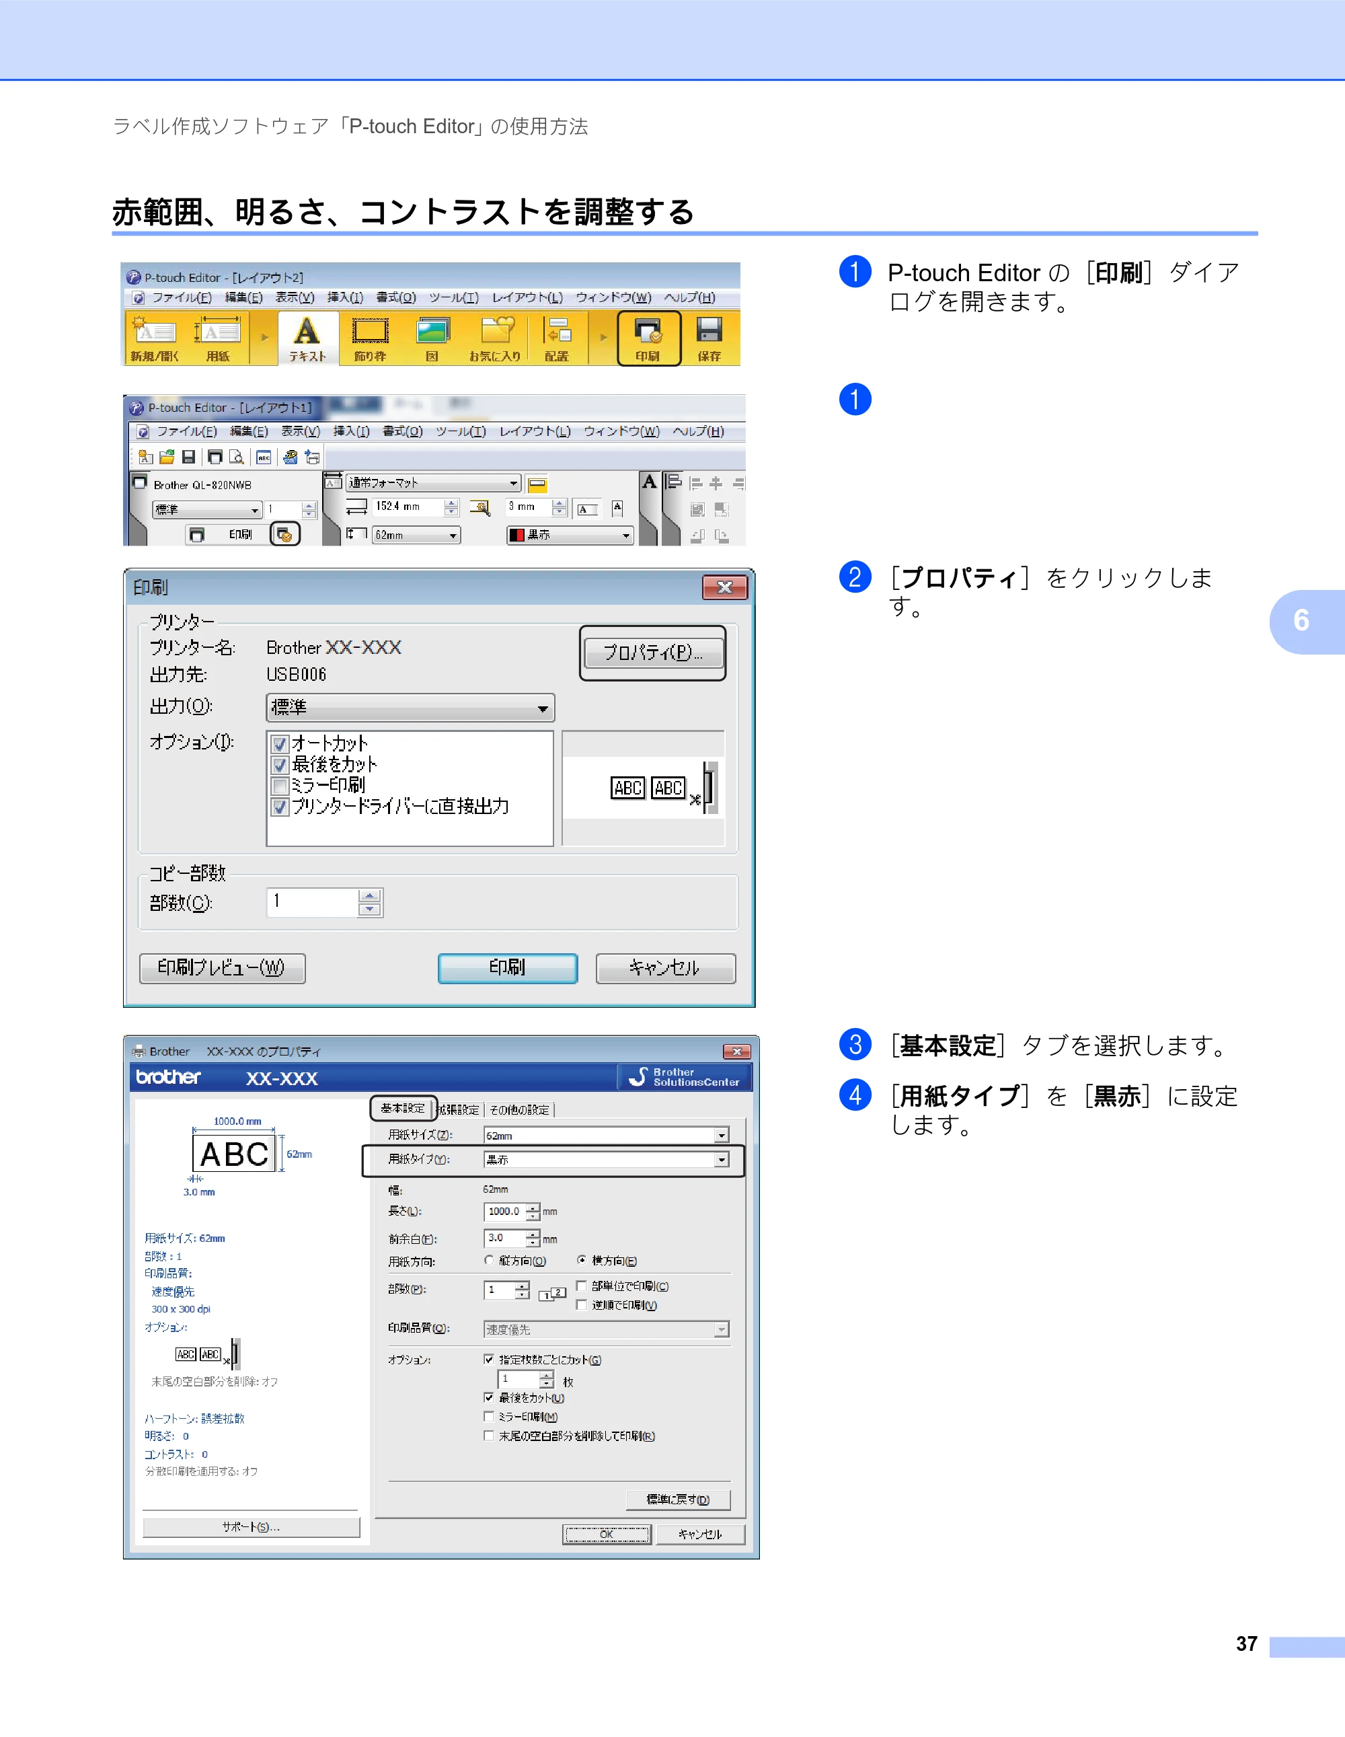Toggle the 最後をカット checkbox in the 印刷 dialog

tap(280, 765)
